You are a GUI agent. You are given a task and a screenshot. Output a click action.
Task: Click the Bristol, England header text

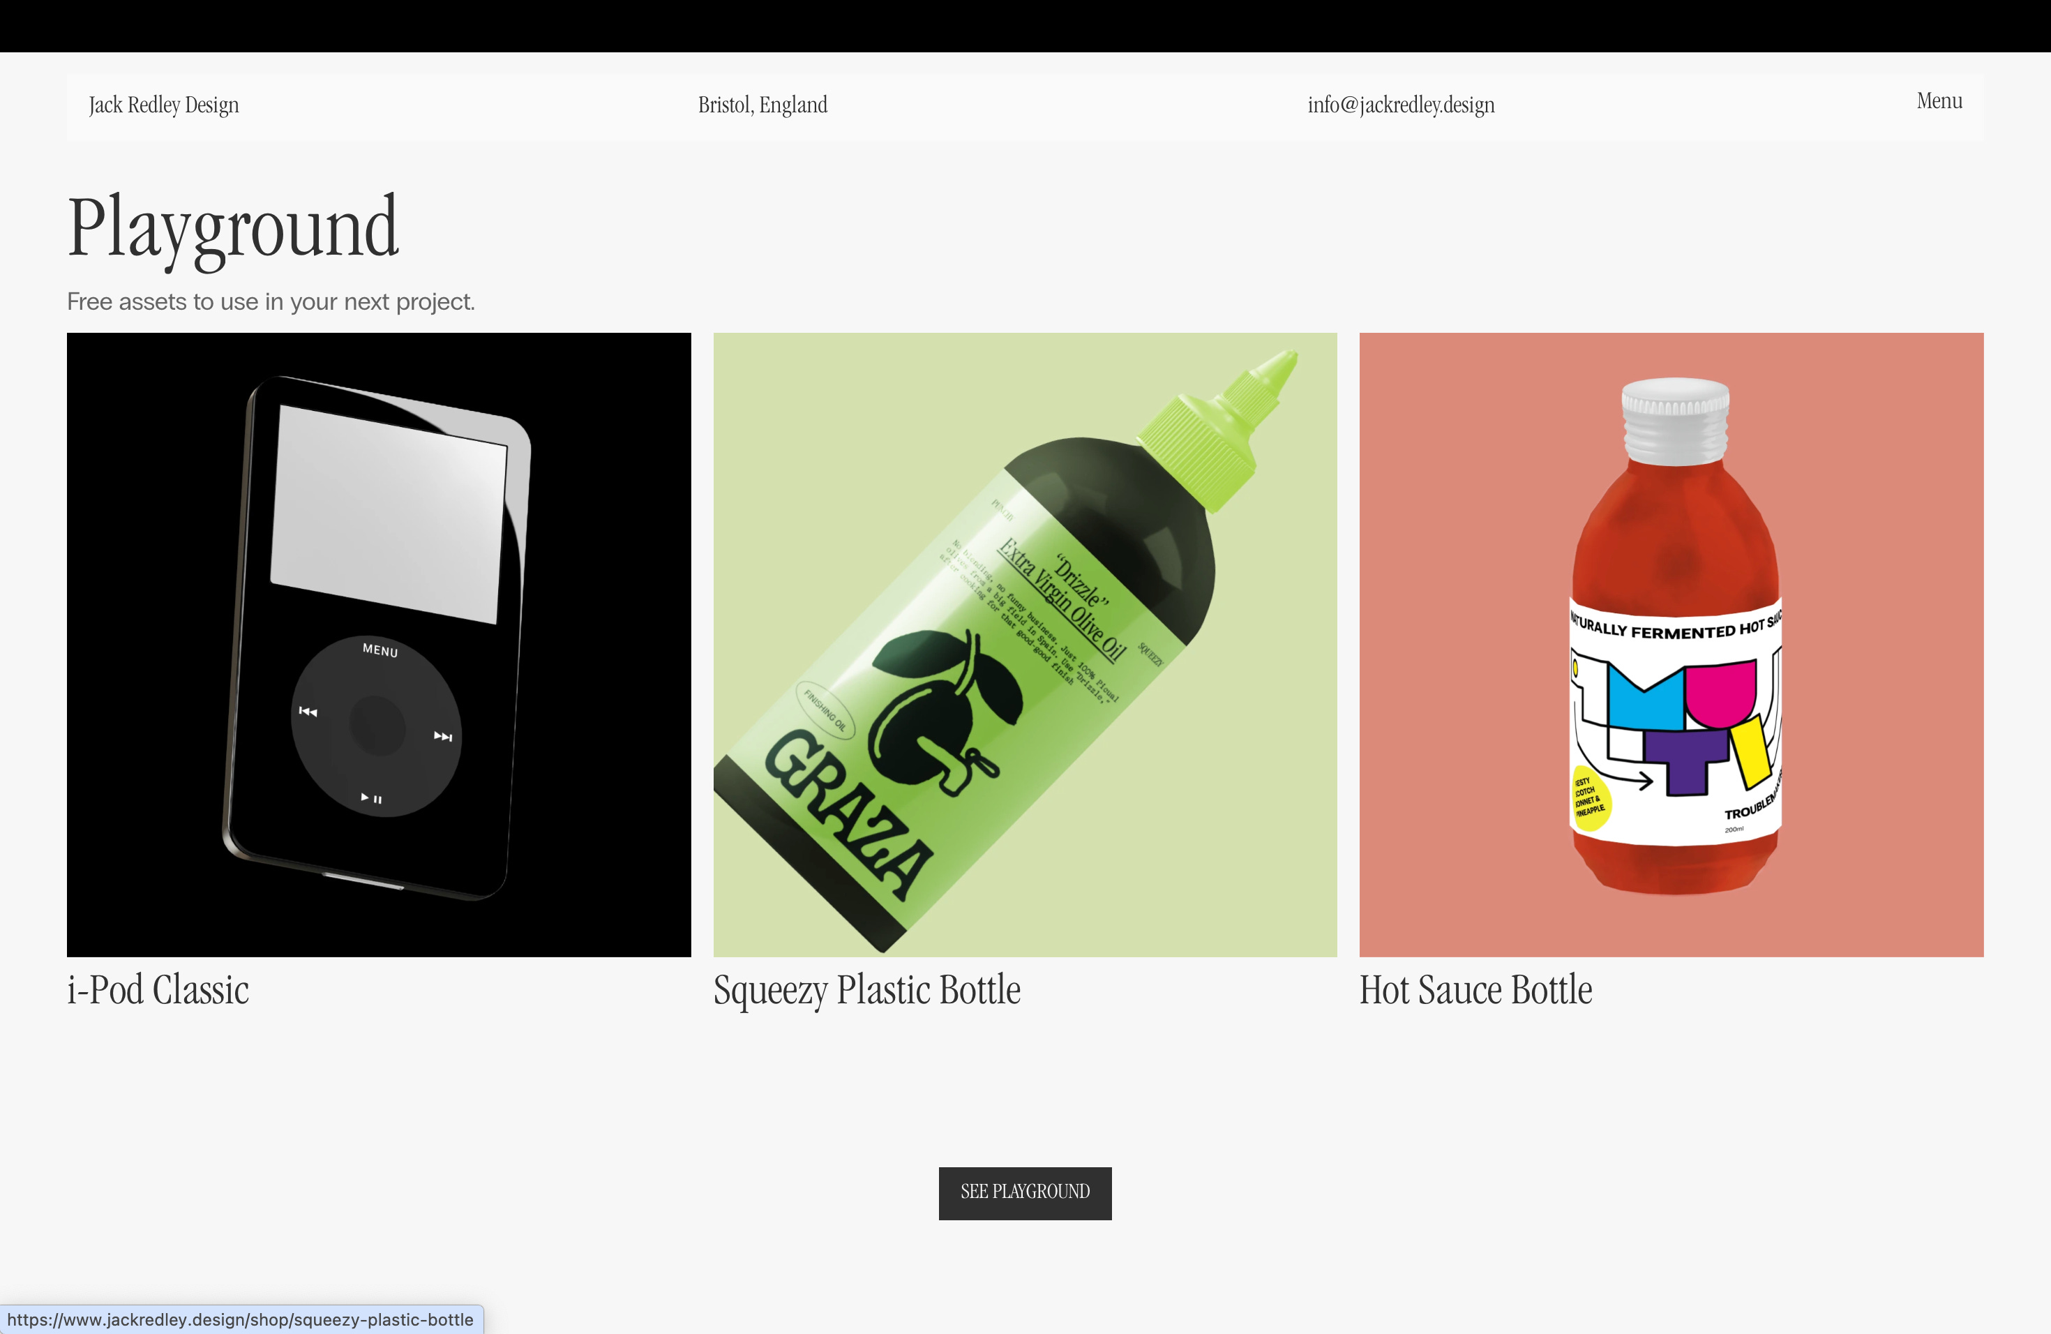click(x=762, y=105)
